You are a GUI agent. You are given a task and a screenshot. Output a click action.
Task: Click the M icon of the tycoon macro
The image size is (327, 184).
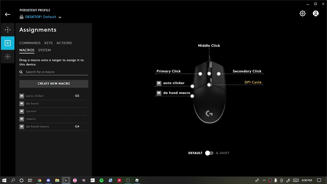pyautogui.click(x=22, y=111)
